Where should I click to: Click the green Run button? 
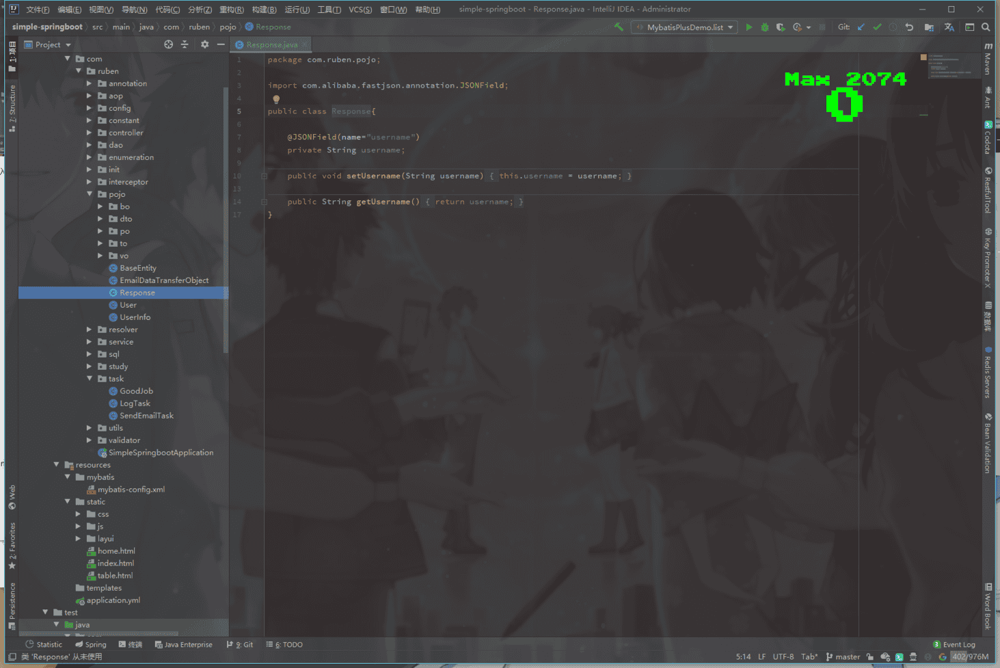coord(749,27)
